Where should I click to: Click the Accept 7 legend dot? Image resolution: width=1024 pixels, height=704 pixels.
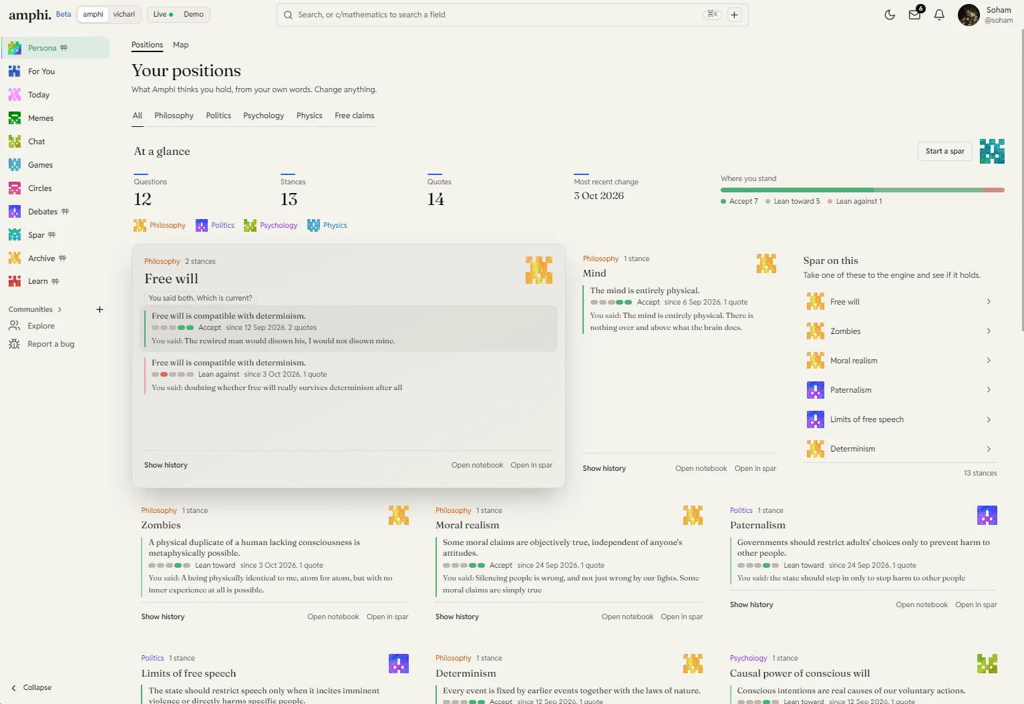pyautogui.click(x=723, y=201)
